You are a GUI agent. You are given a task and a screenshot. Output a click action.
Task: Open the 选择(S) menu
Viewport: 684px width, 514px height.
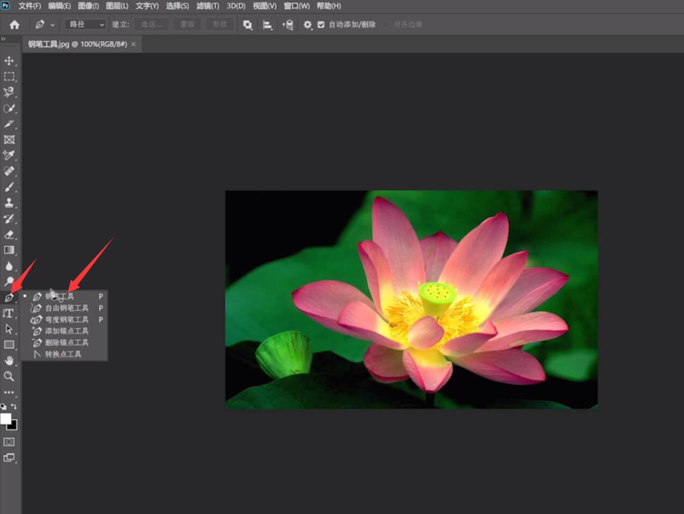pyautogui.click(x=177, y=6)
